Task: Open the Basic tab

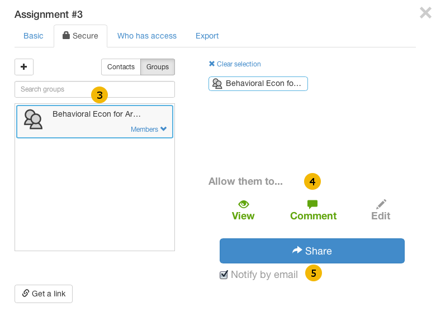Action: [34, 36]
